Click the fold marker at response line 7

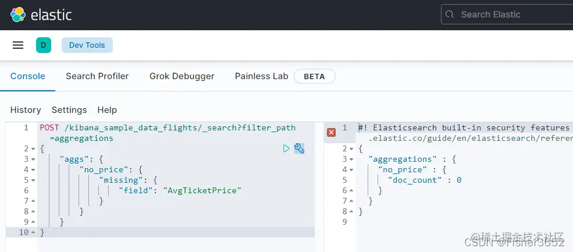[351, 201]
